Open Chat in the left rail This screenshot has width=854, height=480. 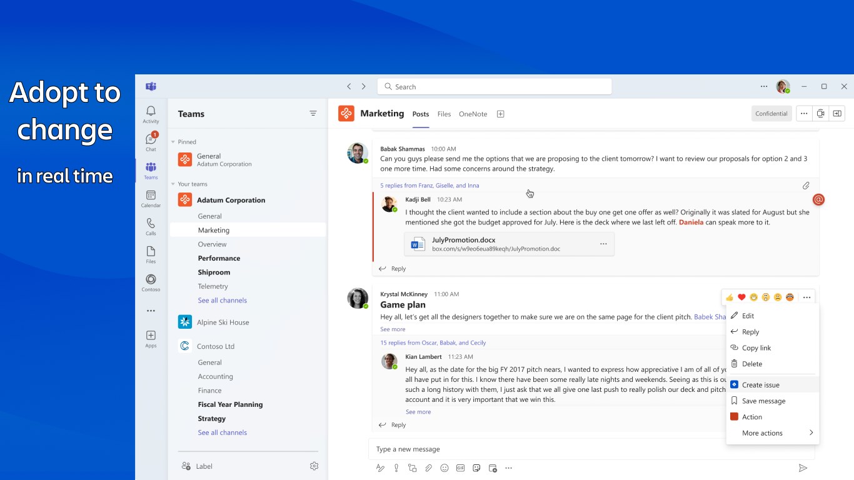[x=151, y=142]
